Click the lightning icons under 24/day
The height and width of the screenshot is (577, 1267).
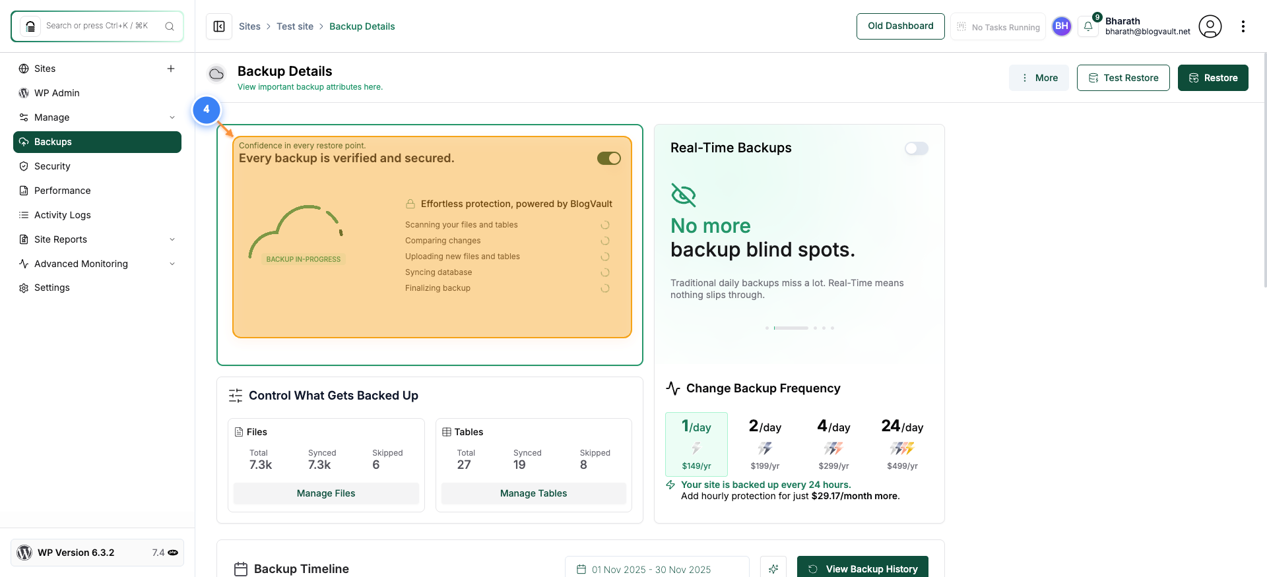click(x=902, y=448)
